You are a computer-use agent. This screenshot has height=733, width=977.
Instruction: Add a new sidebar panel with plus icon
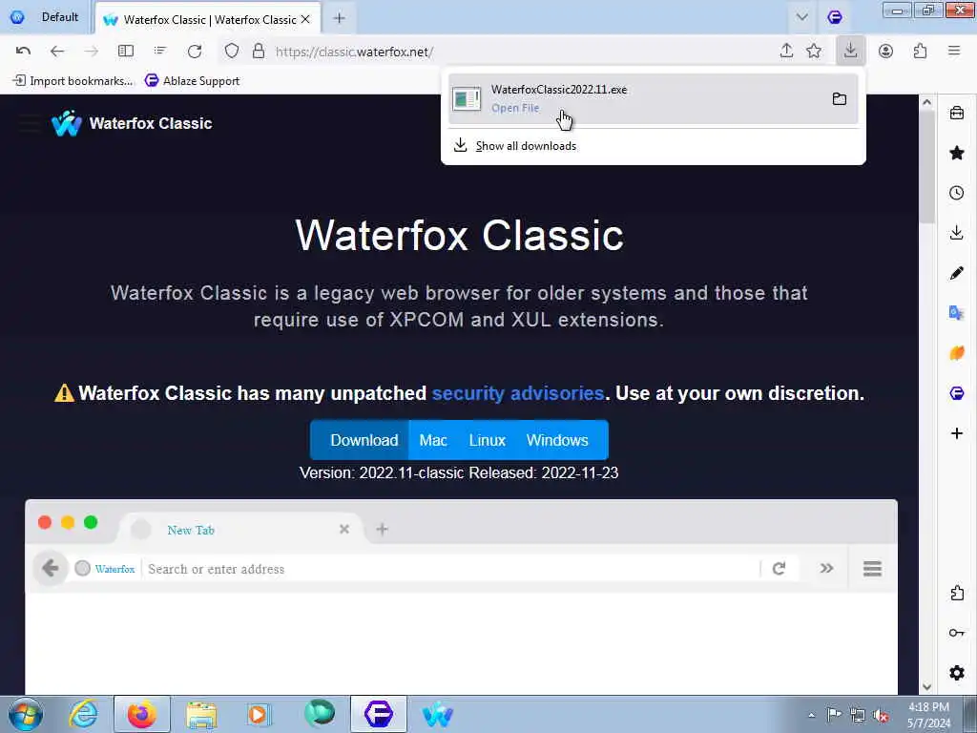tap(956, 433)
